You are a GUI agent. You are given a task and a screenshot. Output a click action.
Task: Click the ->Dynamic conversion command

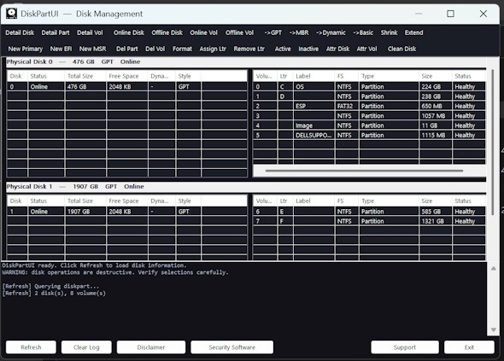click(x=331, y=32)
